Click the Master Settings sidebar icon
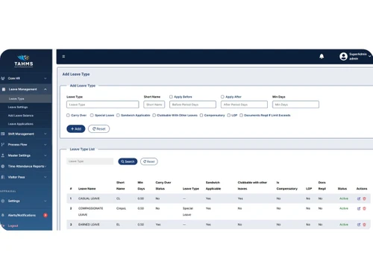373x280 pixels. click(3, 155)
